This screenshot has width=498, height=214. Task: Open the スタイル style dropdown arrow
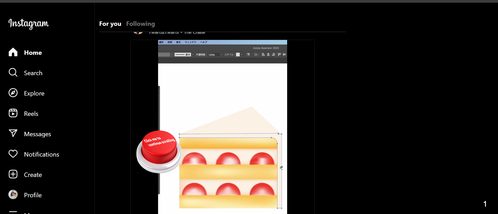pyautogui.click(x=242, y=55)
